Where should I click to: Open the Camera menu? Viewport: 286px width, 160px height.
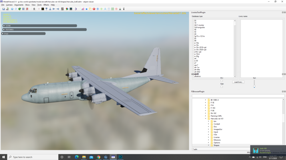pyautogui.click(x=9, y=5)
